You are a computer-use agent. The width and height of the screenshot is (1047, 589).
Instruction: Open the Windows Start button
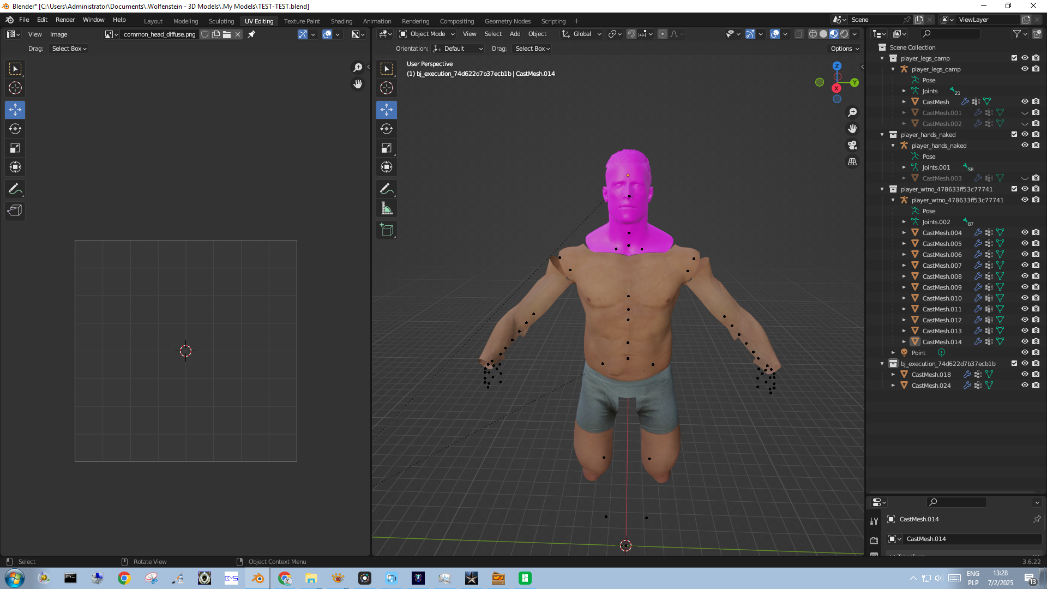pyautogui.click(x=15, y=578)
